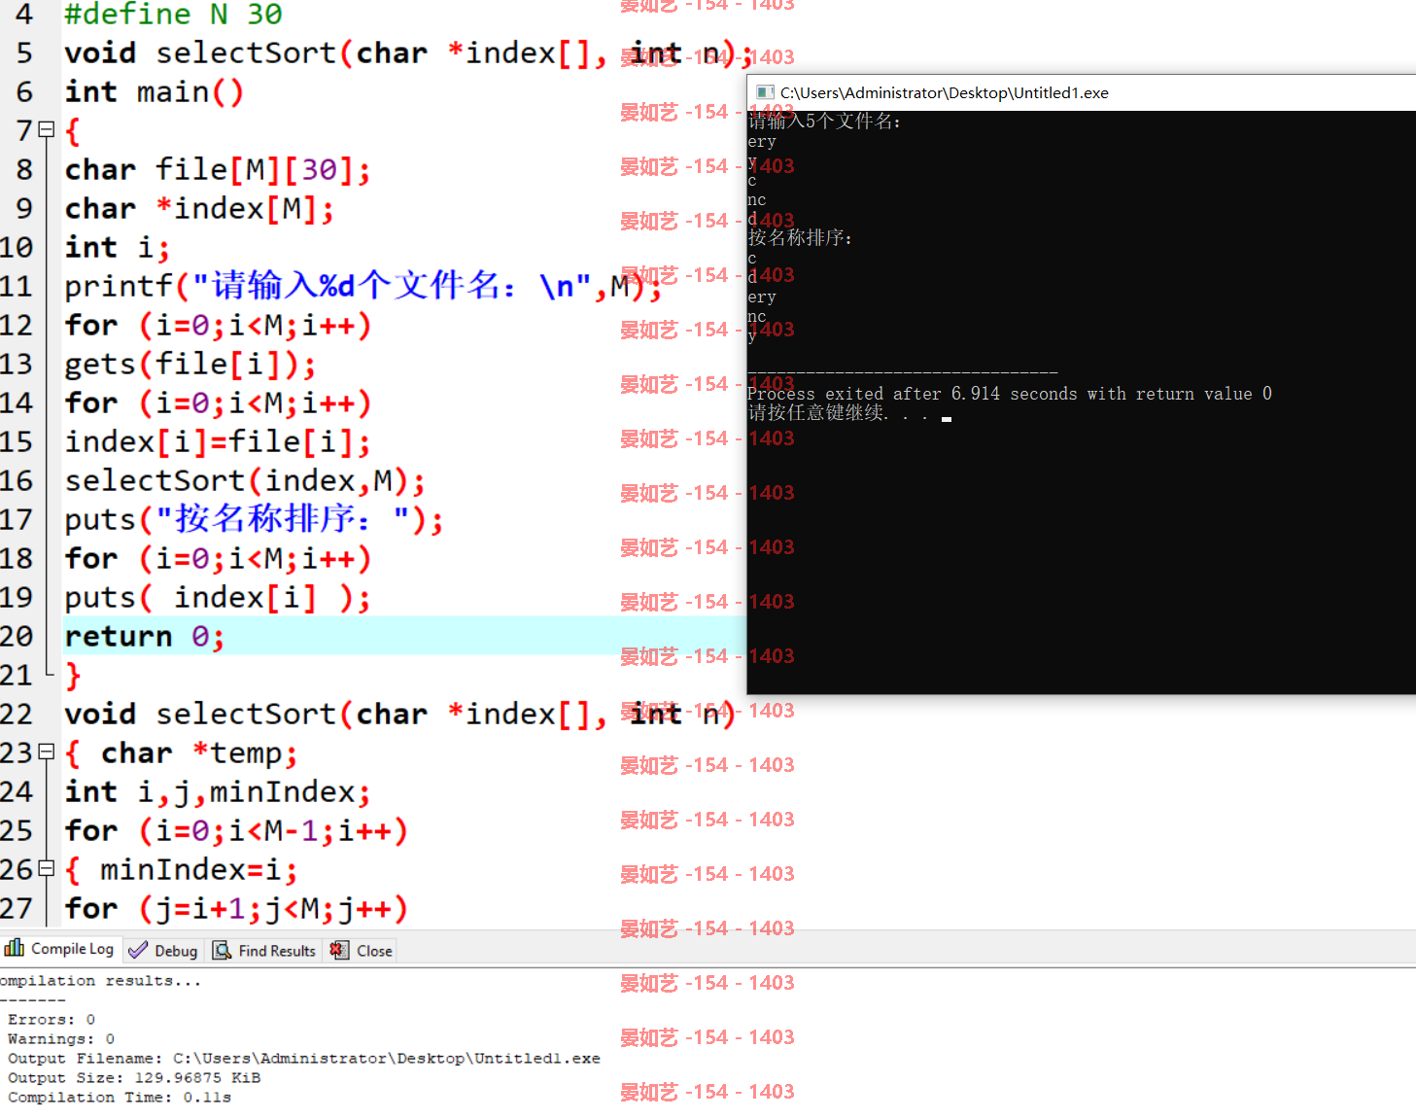
Task: Place cursor on 'return 0;' line
Action: (x=145, y=636)
